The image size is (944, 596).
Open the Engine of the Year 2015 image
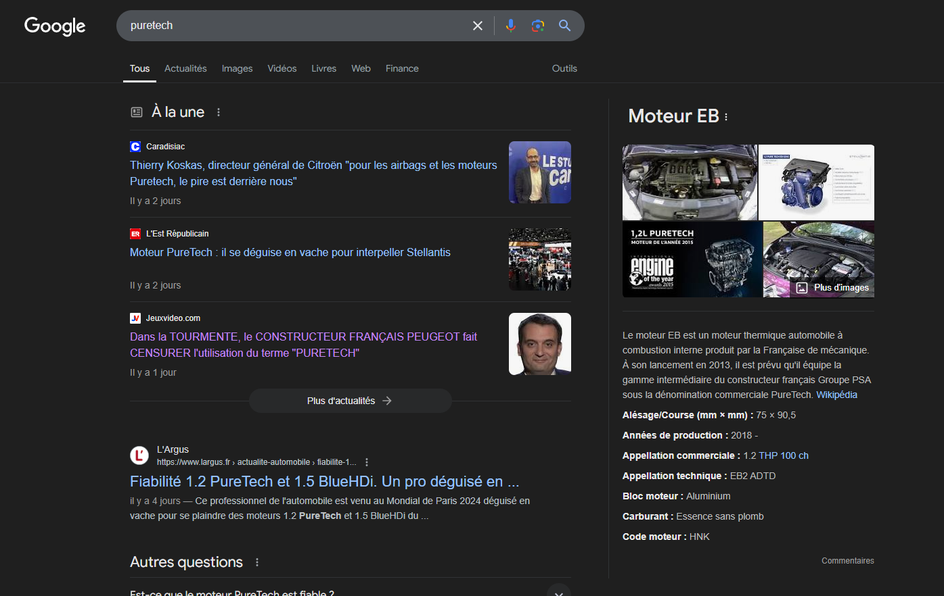click(x=692, y=259)
